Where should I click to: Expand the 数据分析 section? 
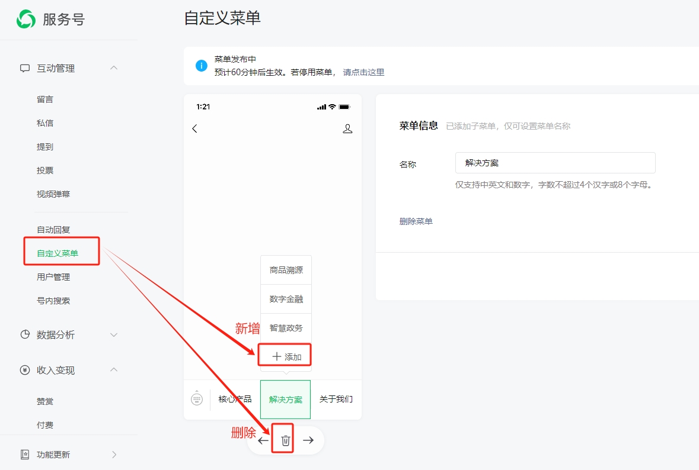[x=114, y=334]
